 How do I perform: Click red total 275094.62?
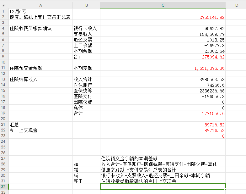pos(213,57)
